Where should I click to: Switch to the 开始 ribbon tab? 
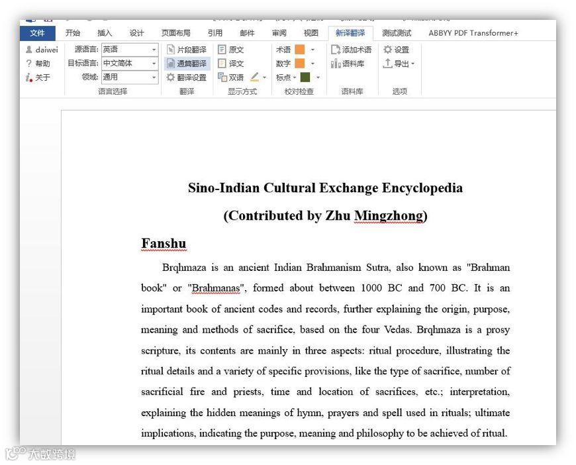(x=73, y=33)
